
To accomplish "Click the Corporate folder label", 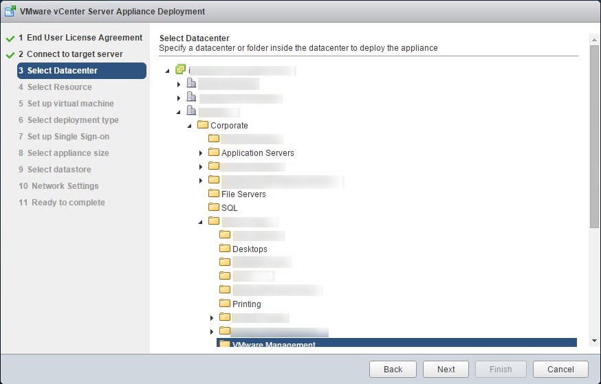I will point(229,126).
